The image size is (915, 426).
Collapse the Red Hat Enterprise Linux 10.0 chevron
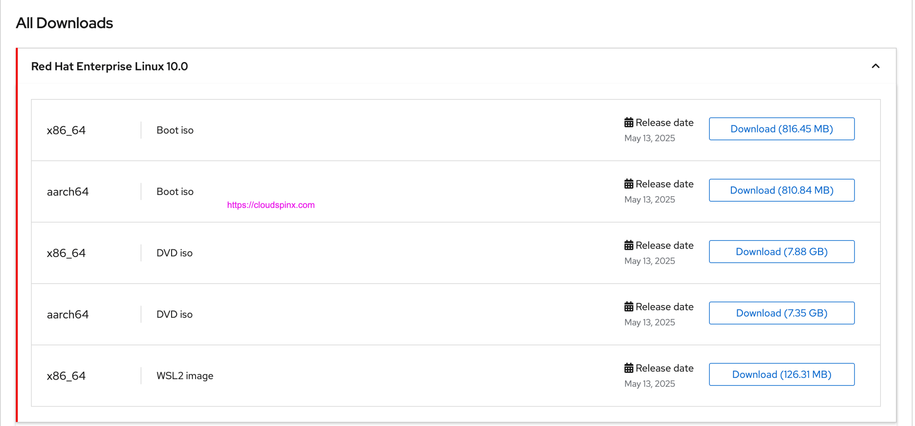[x=875, y=66]
